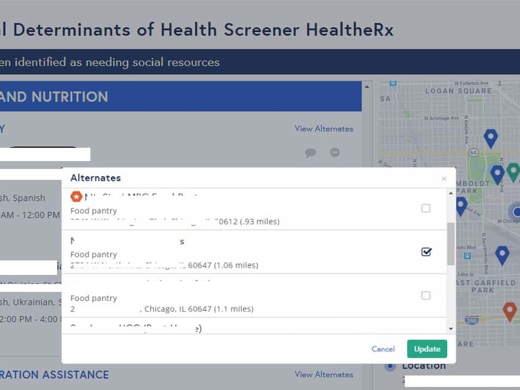This screenshot has width=520, height=390.
Task: Click the scroll up arrow of the resource panel
Action: click(x=367, y=87)
